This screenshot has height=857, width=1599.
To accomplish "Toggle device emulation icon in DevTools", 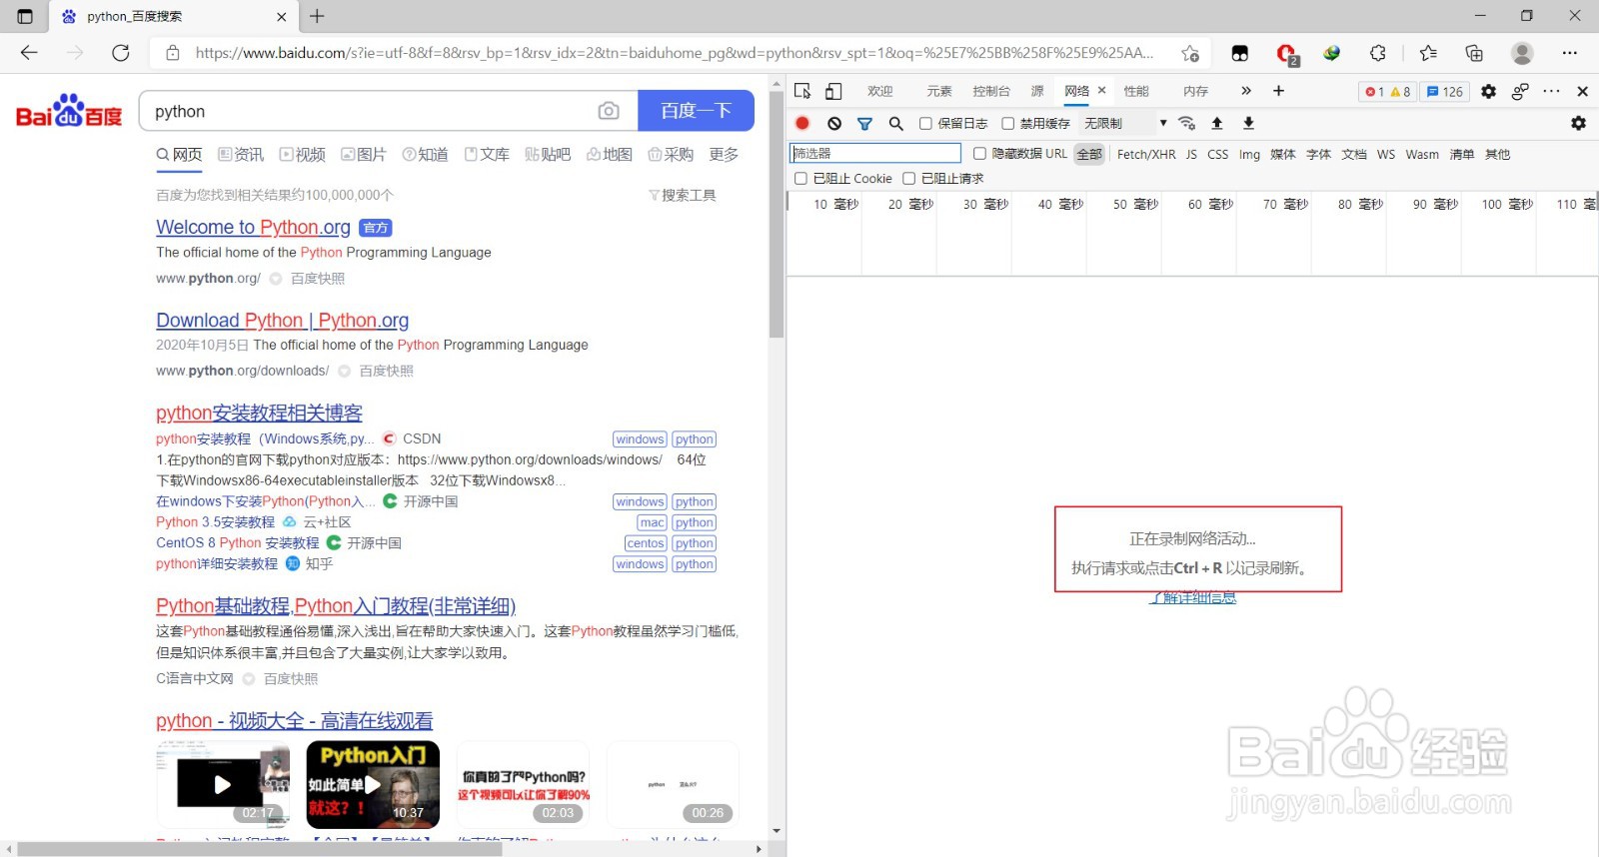I will [833, 91].
